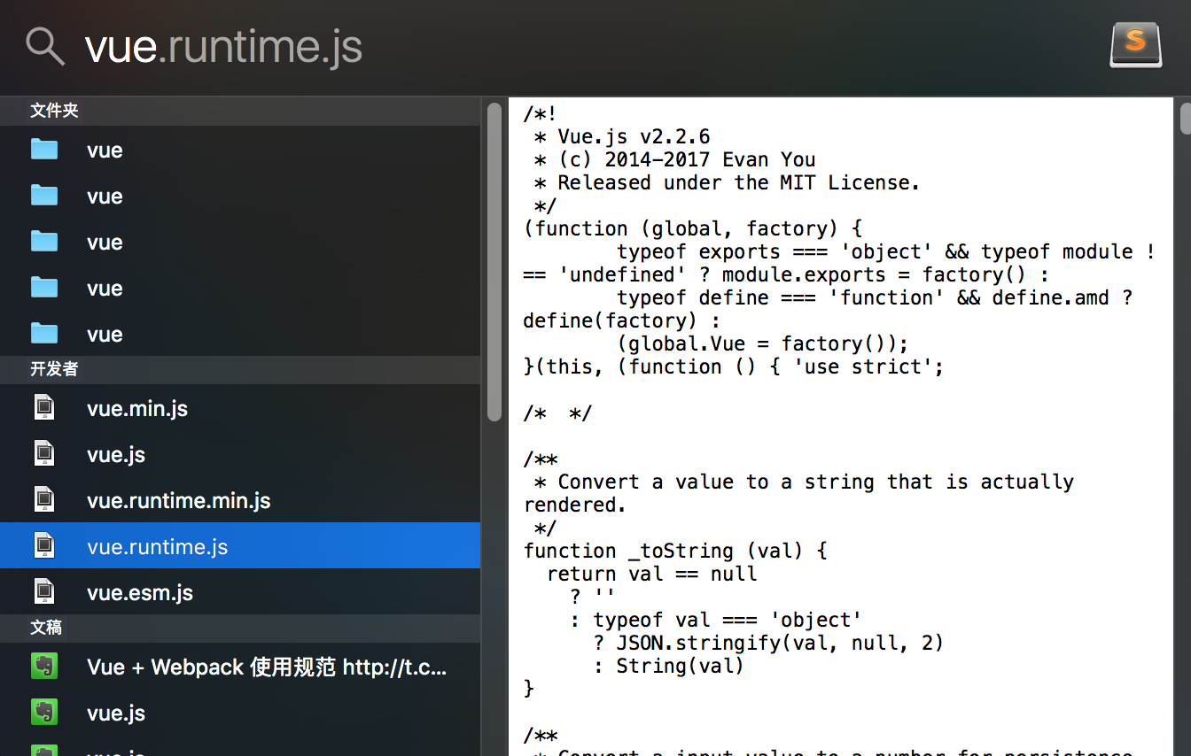The image size is (1191, 756).
Task: Click the Evernote icon beside vue.js under 文稿
Action: pyautogui.click(x=44, y=712)
